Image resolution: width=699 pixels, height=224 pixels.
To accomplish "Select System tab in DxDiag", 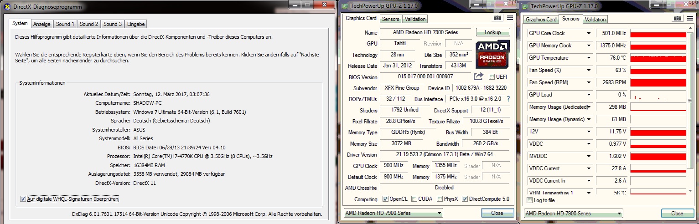I will (20, 23).
